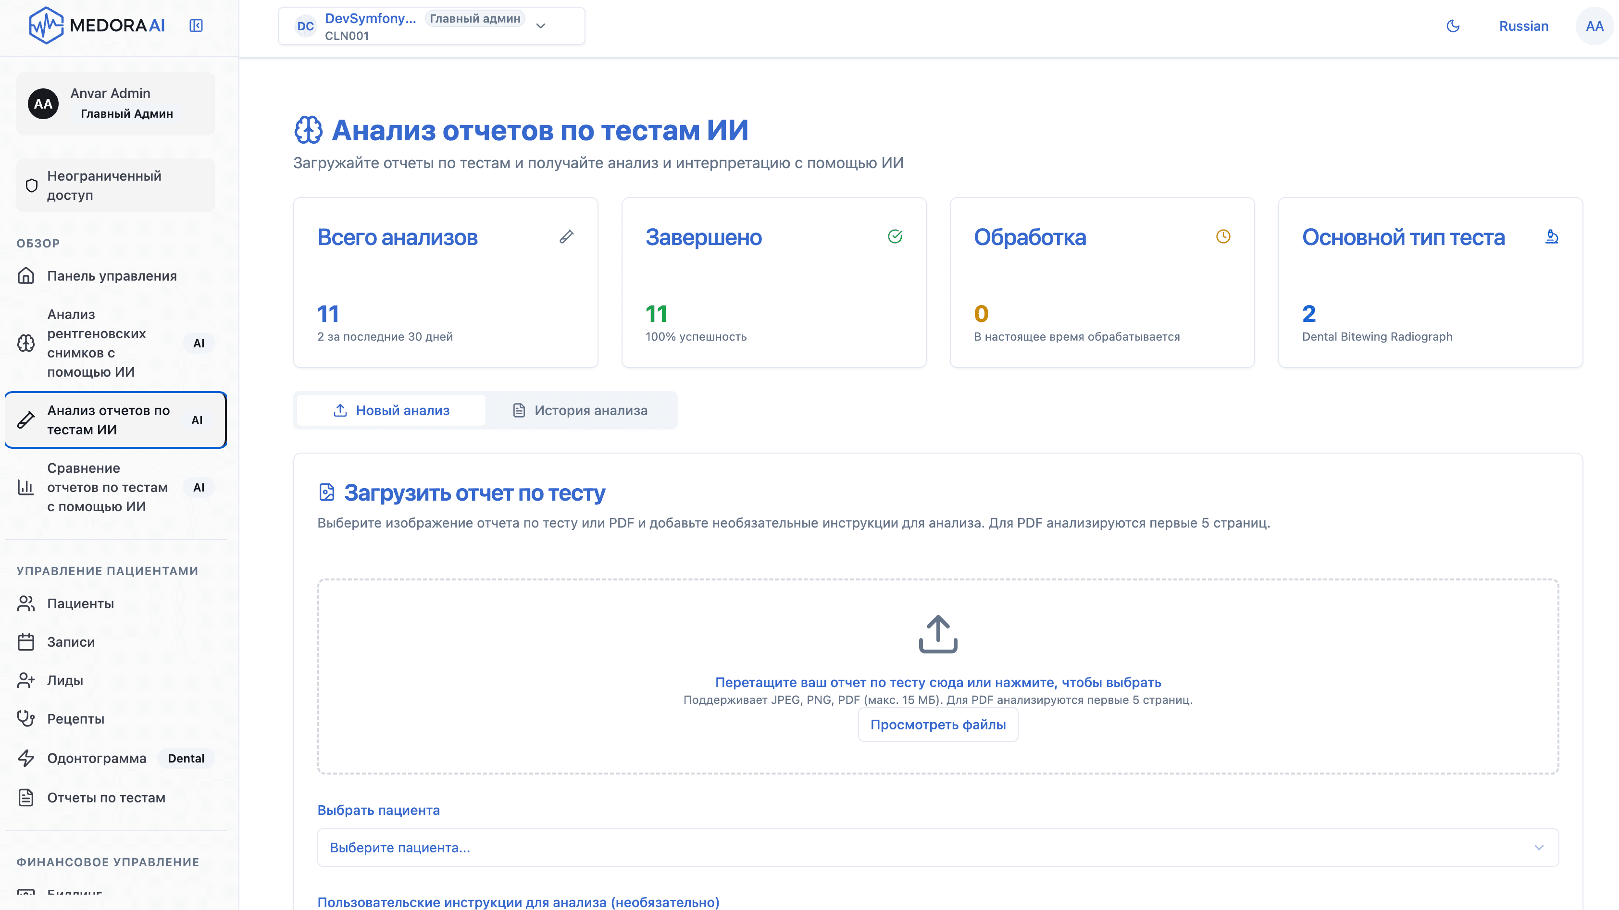Open Одонтограмма from the sidebar
The height and width of the screenshot is (910, 1619).
point(116,758)
